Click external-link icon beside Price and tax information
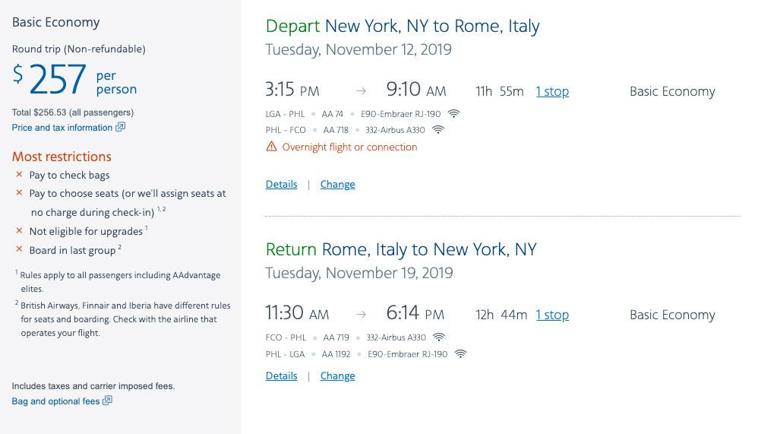758x434 pixels. 120,128
